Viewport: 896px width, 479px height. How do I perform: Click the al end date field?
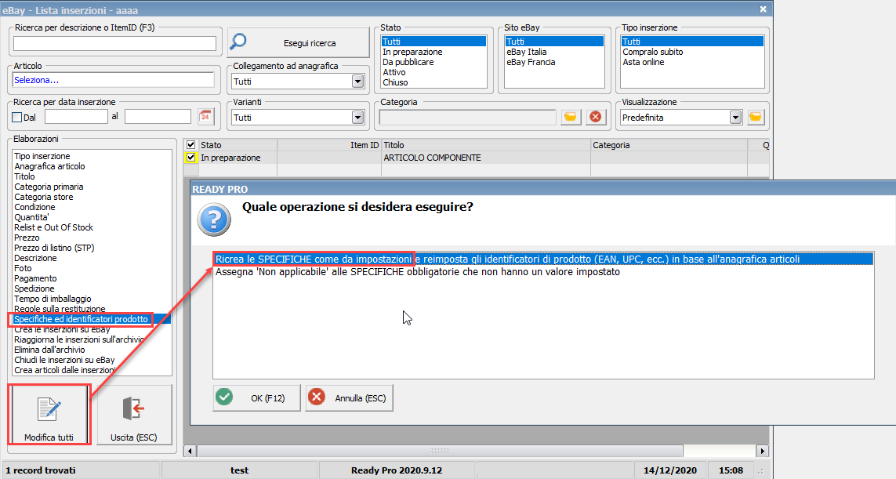pyautogui.click(x=158, y=117)
